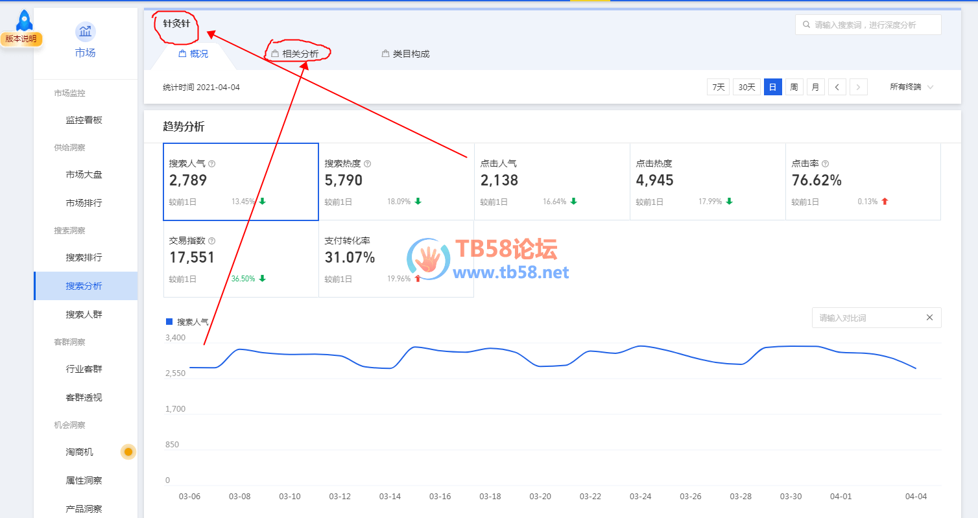Switch time granularity to 周
The height and width of the screenshot is (518, 978).
point(794,87)
